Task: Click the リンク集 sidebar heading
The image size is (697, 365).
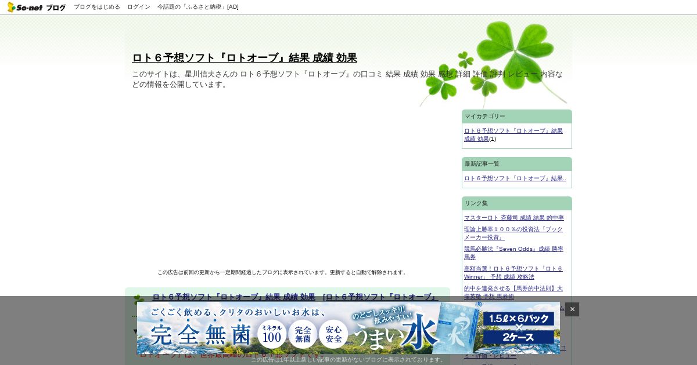Action: (x=517, y=203)
